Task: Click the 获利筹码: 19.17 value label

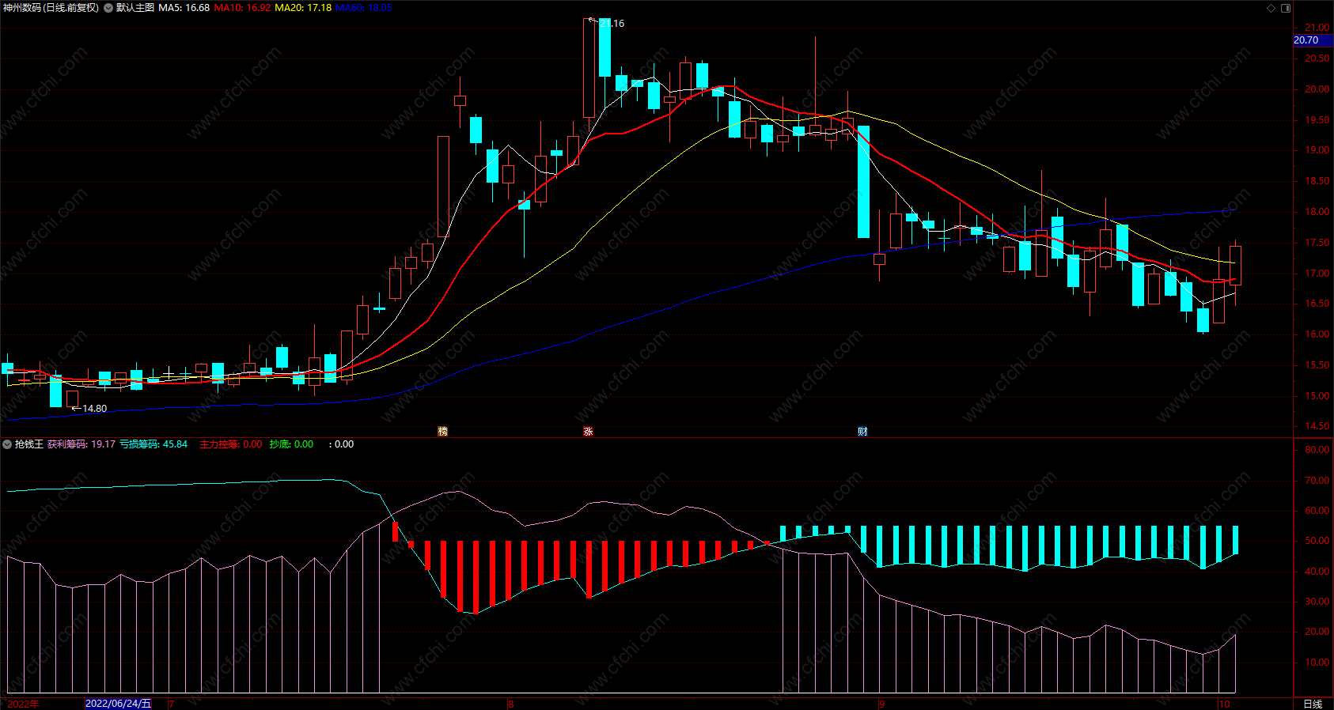Action: [81, 444]
